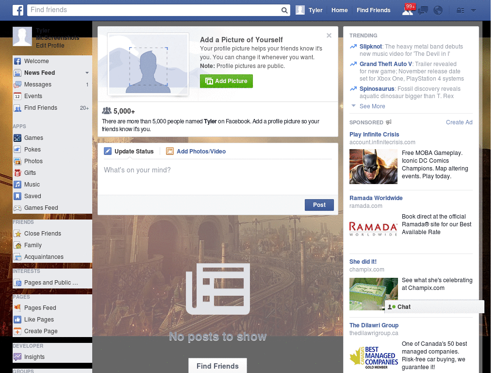Click the Acquaintances icon
The height and width of the screenshot is (373, 497).
coord(17,257)
